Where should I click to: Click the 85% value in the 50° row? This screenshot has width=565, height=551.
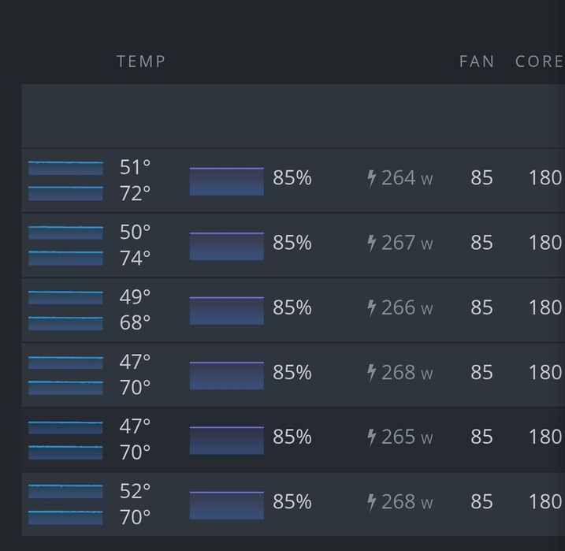292,243
